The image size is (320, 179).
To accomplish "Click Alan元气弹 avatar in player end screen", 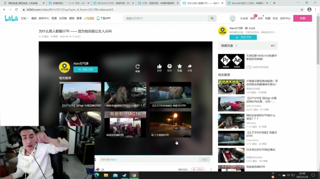I will pos(64,67).
